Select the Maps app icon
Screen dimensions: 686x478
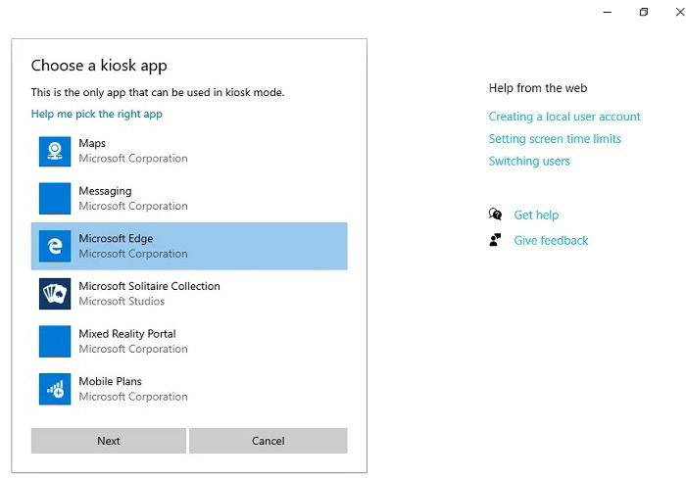[x=55, y=151]
